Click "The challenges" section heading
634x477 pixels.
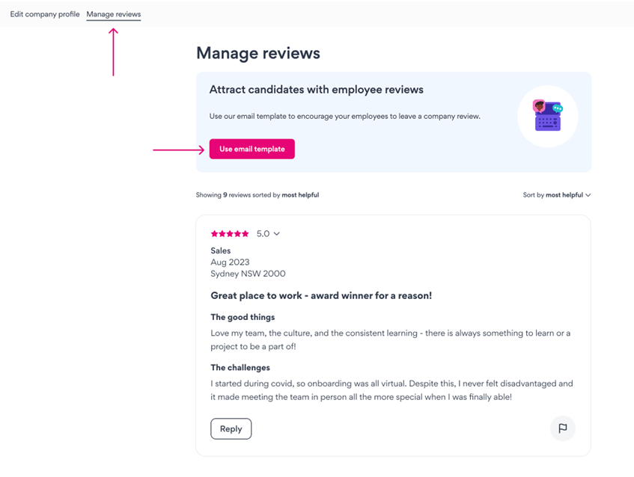click(x=240, y=368)
